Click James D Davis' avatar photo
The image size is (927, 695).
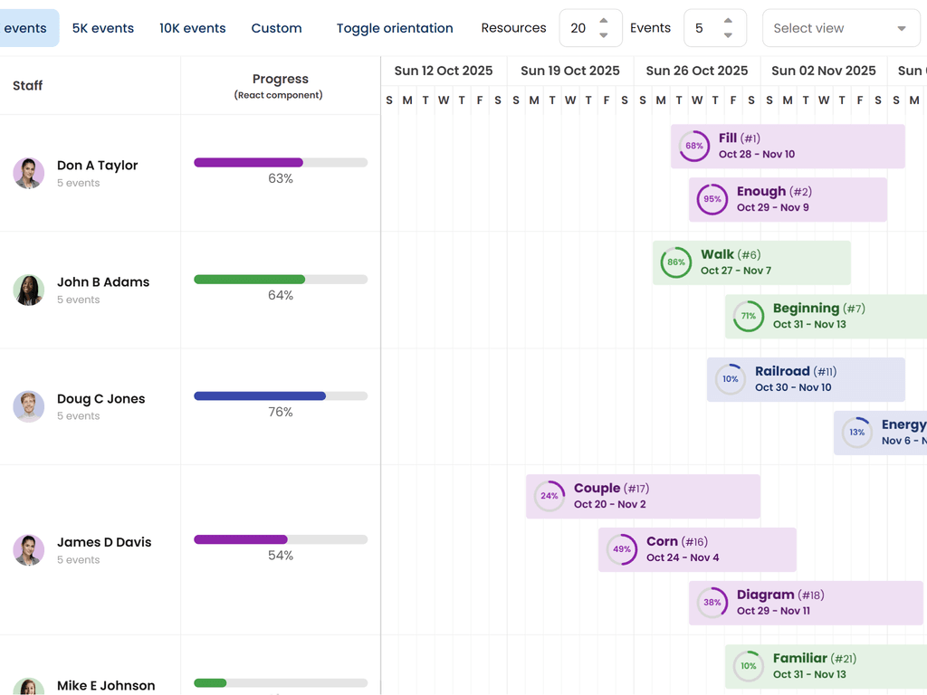[x=28, y=550]
